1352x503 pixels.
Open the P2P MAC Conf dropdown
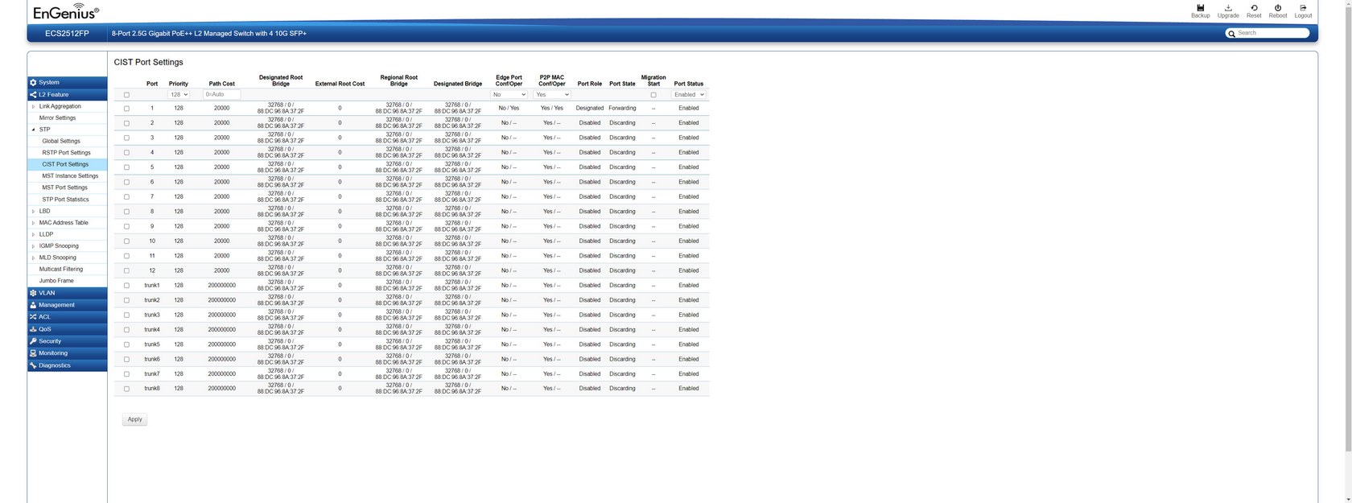pos(552,94)
